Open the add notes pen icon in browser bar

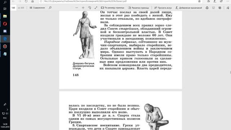(x=215, y=1)
